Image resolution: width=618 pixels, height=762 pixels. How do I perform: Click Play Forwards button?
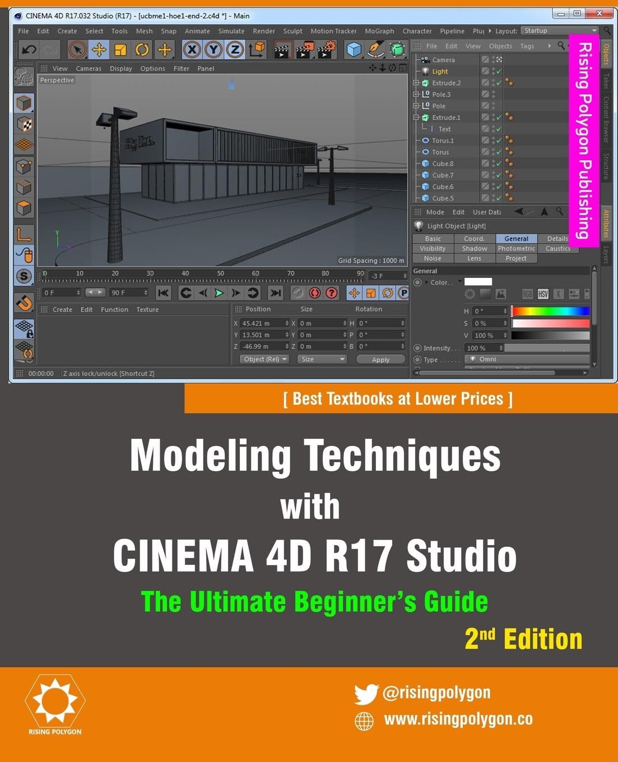(219, 292)
